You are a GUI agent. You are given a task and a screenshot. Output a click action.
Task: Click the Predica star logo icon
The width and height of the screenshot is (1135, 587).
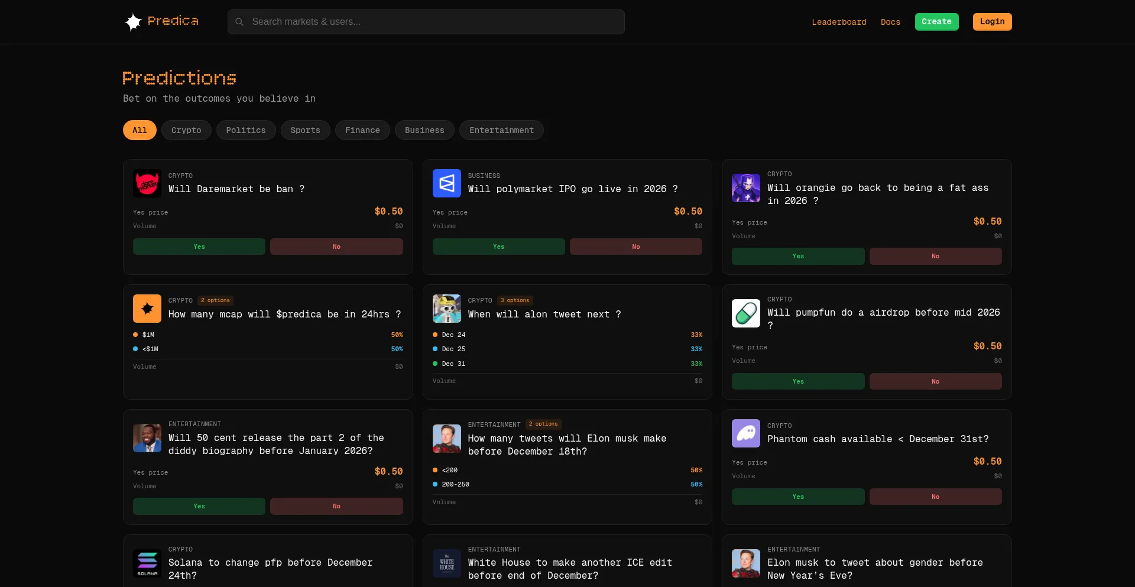coord(133,22)
